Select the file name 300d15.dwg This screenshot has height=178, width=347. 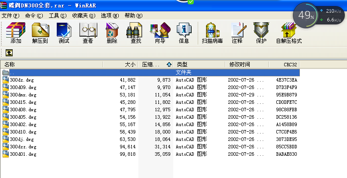click(x=23, y=102)
